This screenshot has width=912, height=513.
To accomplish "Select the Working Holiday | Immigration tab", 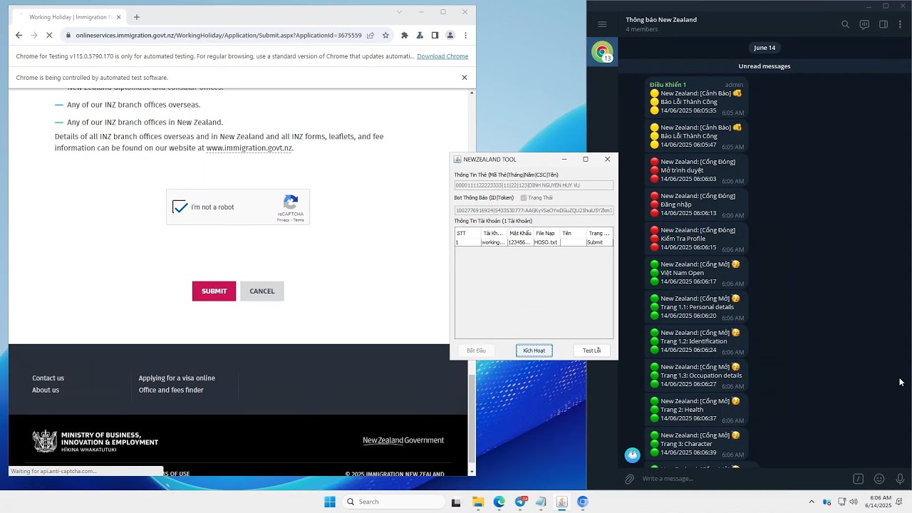I will click(x=69, y=17).
